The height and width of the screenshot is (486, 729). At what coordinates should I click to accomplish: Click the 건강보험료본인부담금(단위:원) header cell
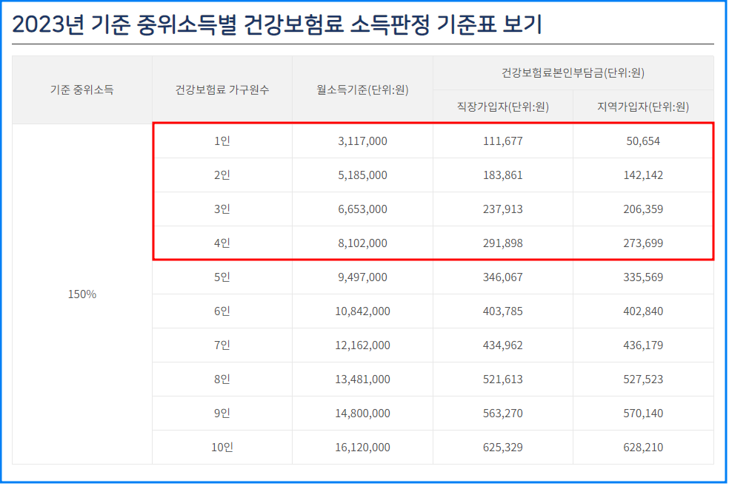tap(573, 70)
